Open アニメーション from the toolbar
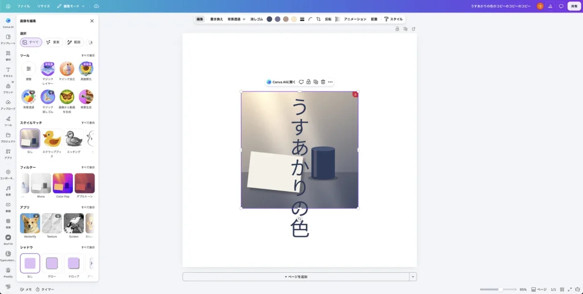This screenshot has width=583, height=294. click(x=355, y=19)
